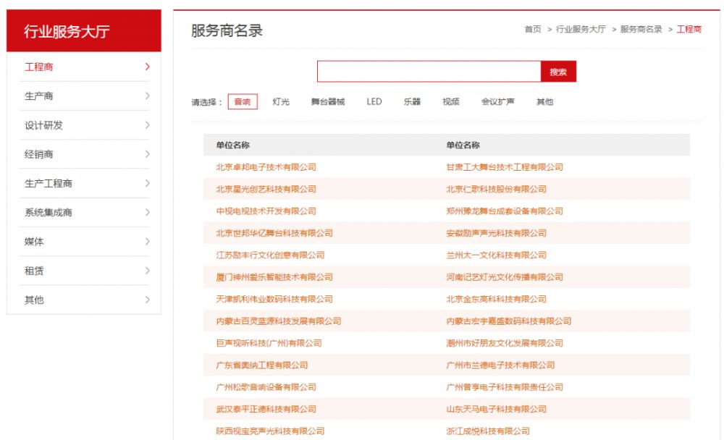Viewport: 724px width, 440px height.
Task: Open 北京金东高科科技有限公司
Action: [497, 299]
